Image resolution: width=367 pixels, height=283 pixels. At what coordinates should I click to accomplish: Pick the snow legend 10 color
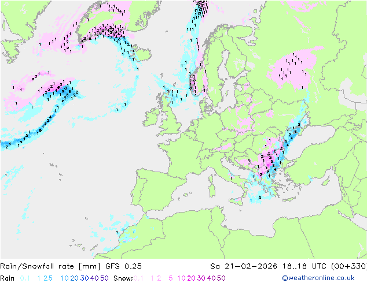[181, 278]
